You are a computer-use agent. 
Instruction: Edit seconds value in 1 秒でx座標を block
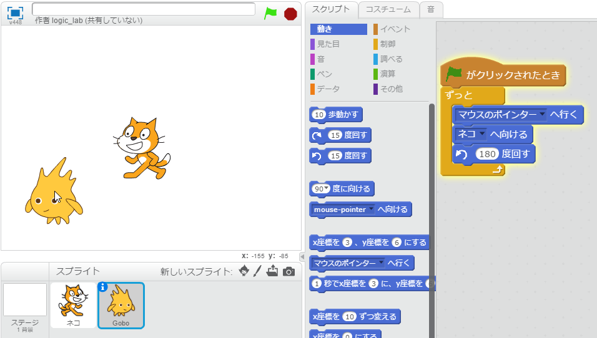[x=317, y=283]
